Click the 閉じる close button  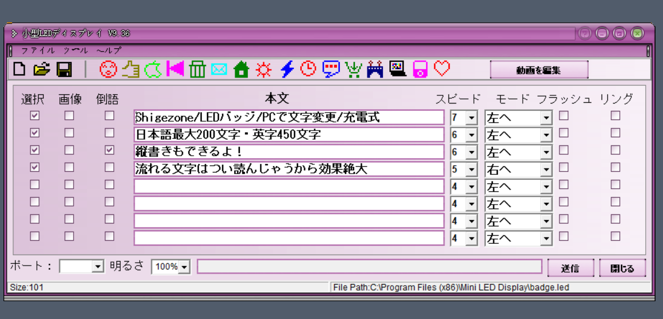click(x=622, y=268)
